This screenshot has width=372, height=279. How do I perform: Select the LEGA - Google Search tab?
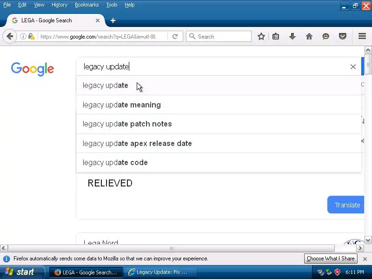click(x=56, y=20)
